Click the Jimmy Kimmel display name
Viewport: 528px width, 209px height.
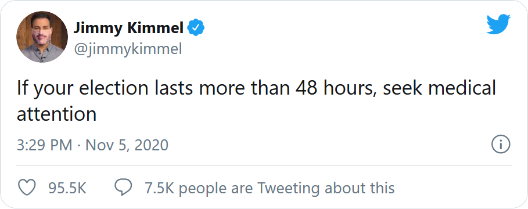tap(128, 28)
